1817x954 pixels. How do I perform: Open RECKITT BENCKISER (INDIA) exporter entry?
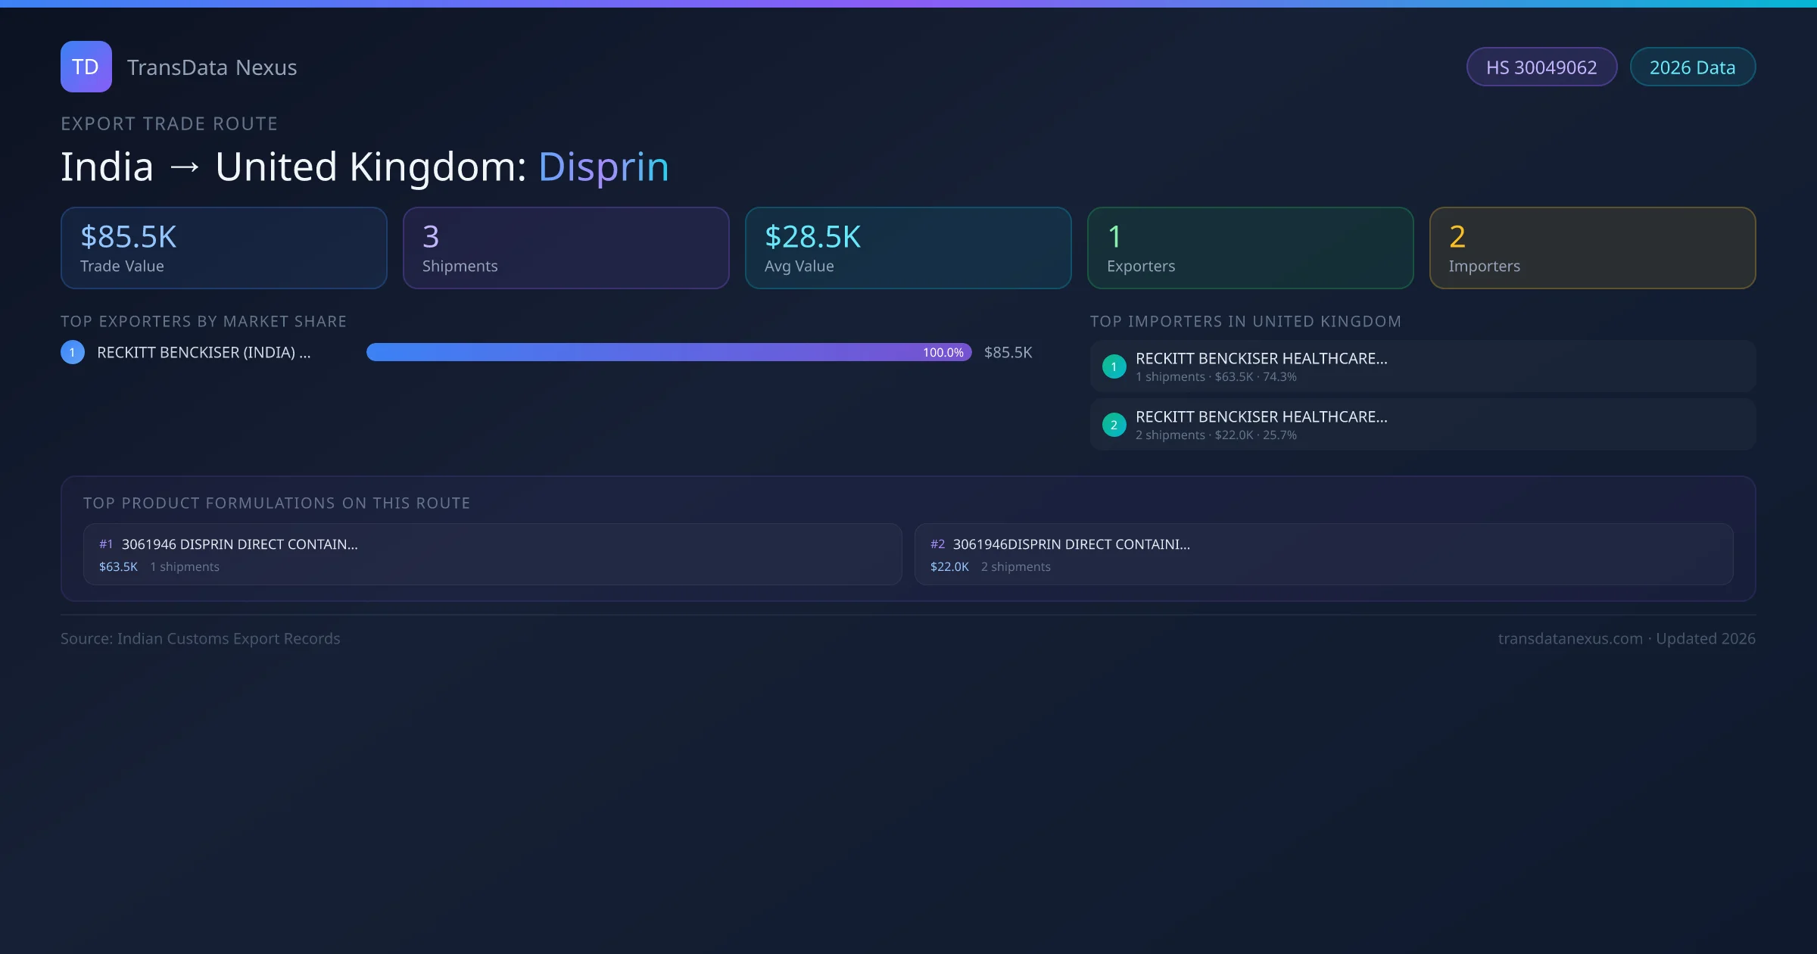(204, 352)
